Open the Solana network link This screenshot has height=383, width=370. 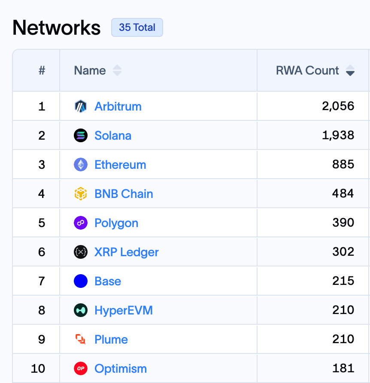[113, 135]
